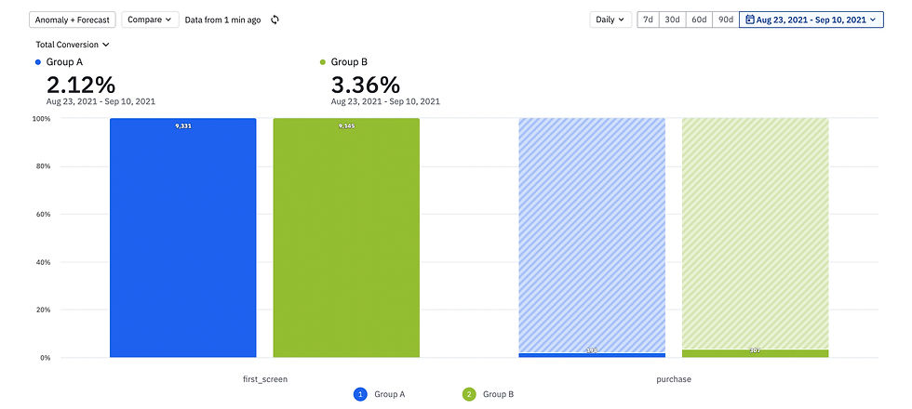This screenshot has width=912, height=409.
Task: Click the striped blue Group A purchase bar
Action: (x=592, y=235)
